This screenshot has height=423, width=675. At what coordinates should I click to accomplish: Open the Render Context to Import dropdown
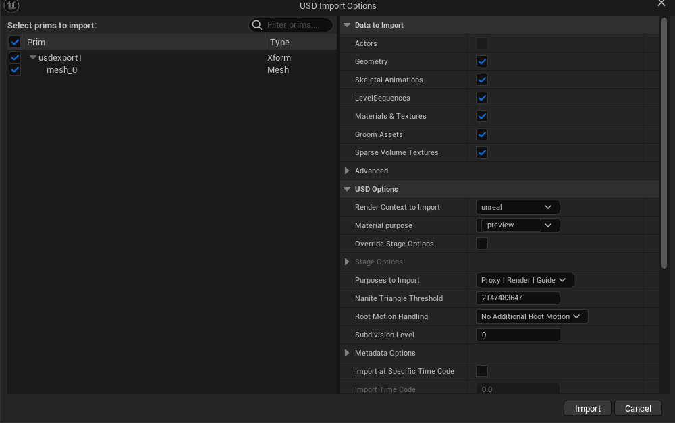pos(518,207)
